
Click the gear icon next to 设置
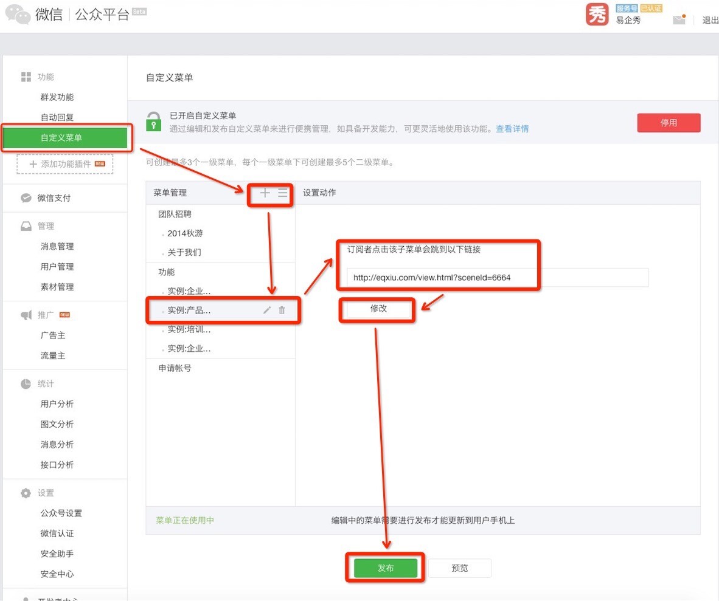click(26, 493)
